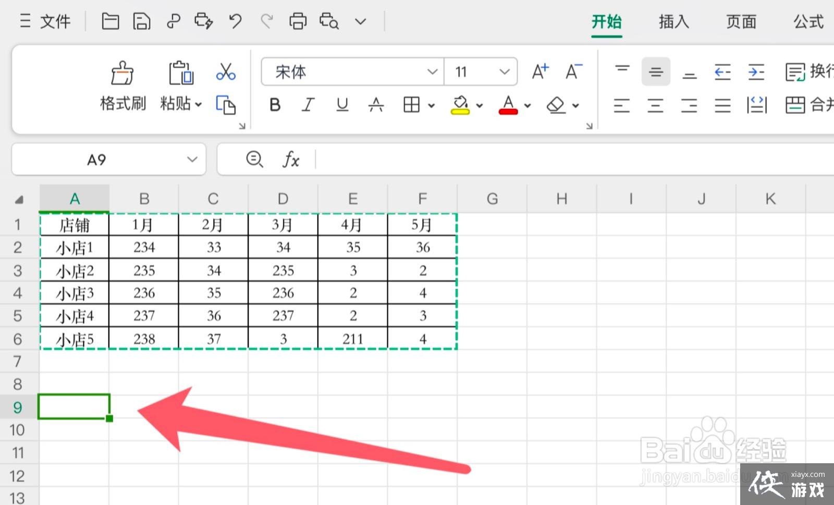
Task: Expand the fill color dropdown arrow
Action: tap(480, 106)
